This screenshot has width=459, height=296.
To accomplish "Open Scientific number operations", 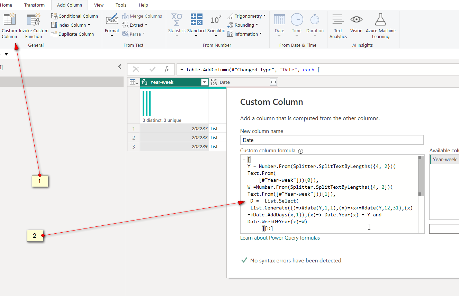I will coord(216,25).
